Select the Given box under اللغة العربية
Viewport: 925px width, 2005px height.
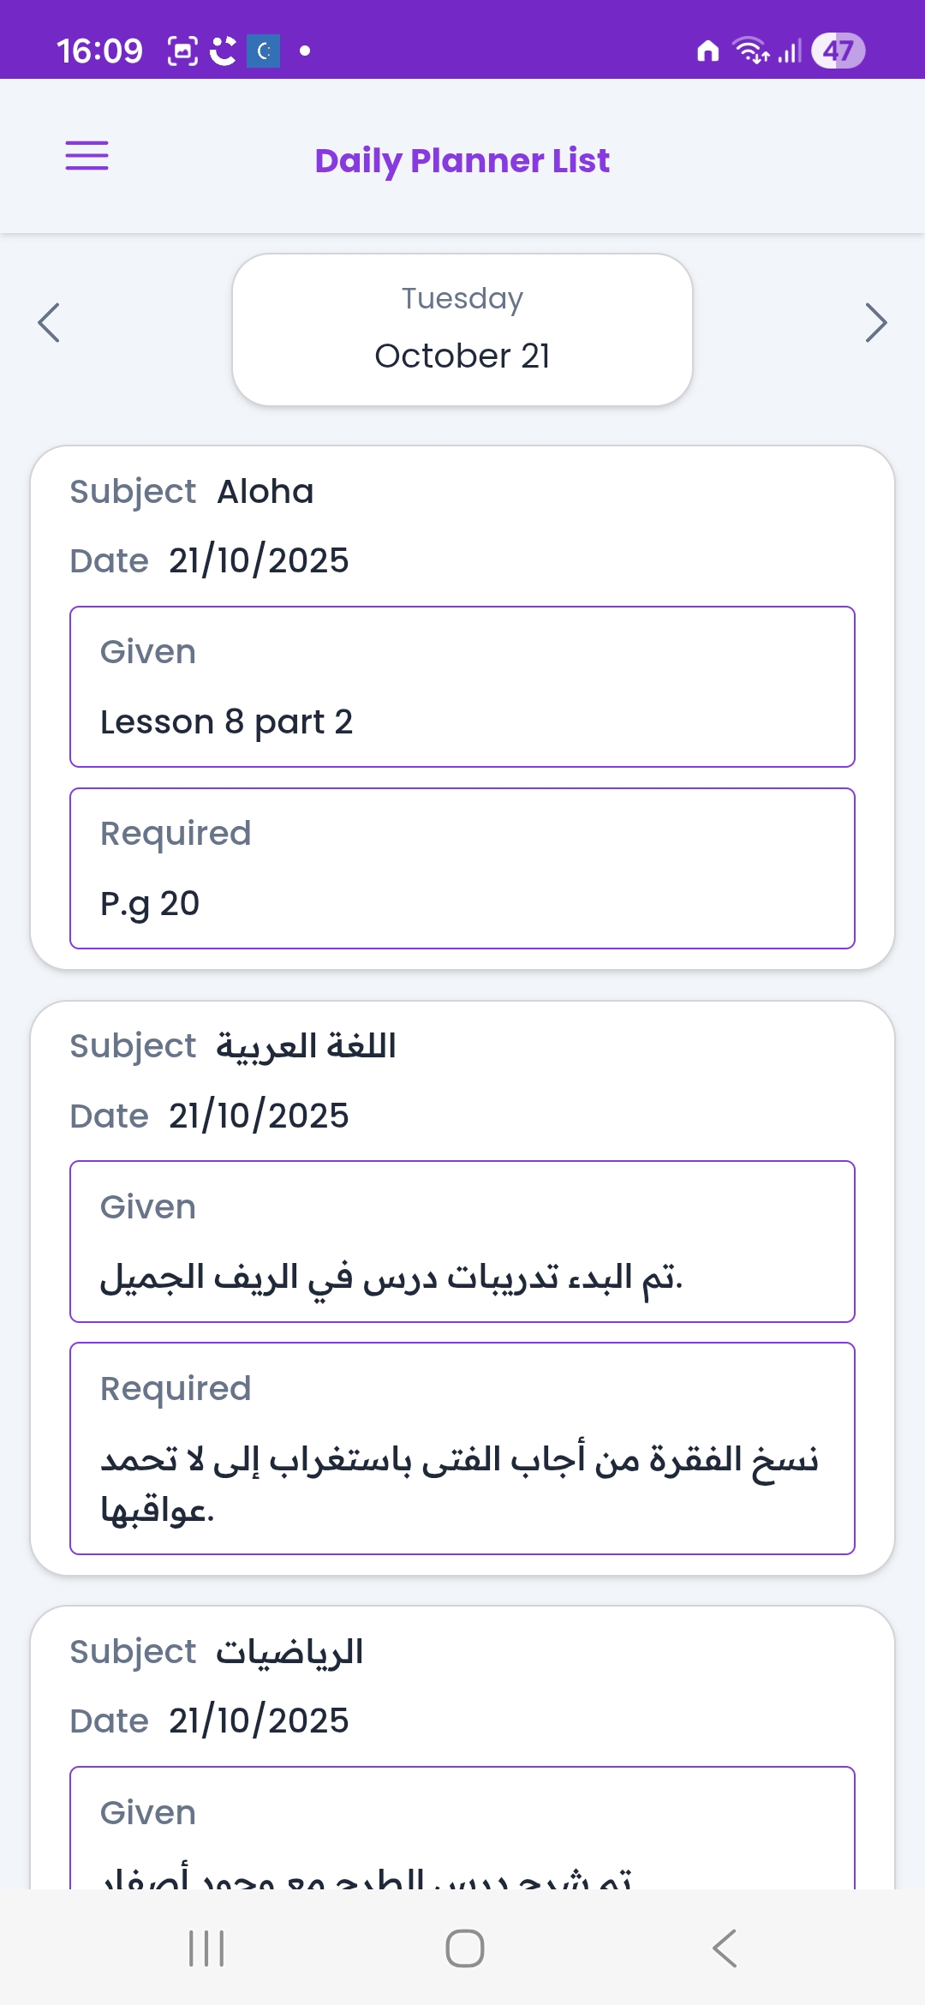pyautogui.click(x=462, y=1242)
